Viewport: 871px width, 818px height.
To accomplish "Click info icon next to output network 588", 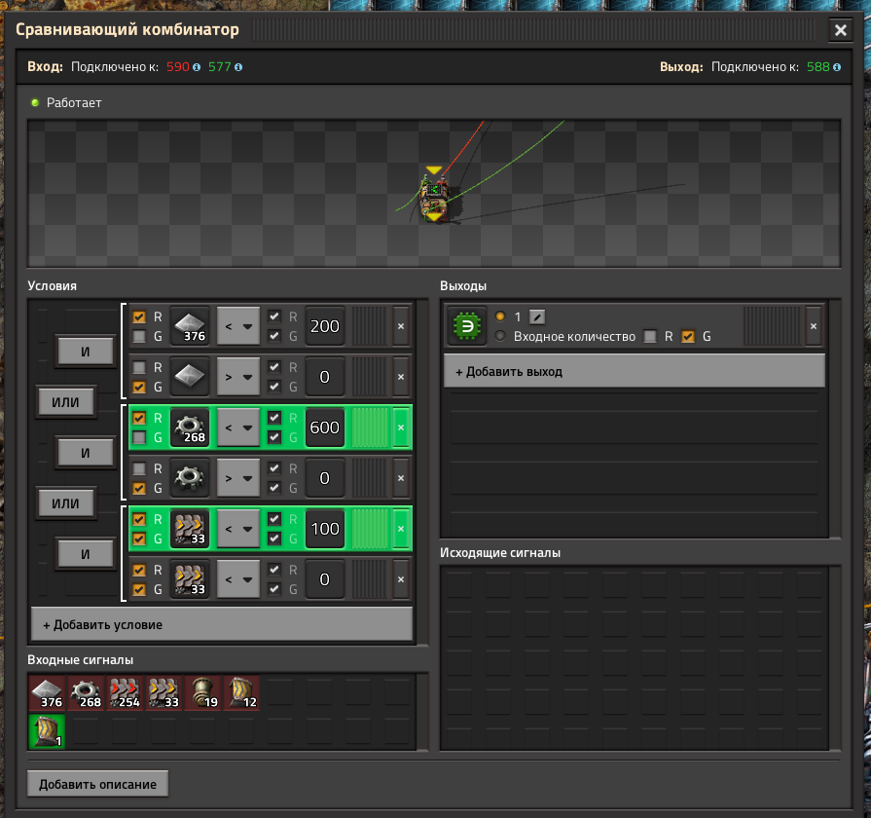I will (837, 67).
